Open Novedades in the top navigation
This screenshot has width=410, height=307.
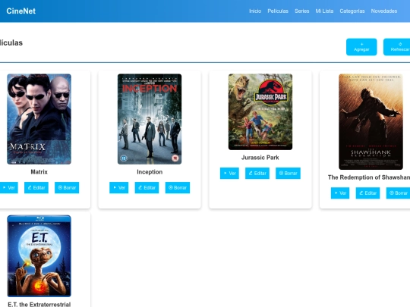pyautogui.click(x=384, y=11)
